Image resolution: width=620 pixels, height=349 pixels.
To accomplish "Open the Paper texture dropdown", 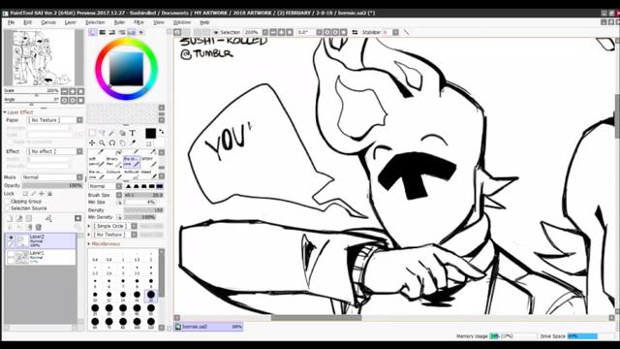I will [55, 120].
